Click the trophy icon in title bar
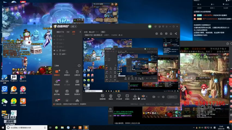The height and width of the screenshot is (130, 232). pyautogui.click(x=163, y=27)
